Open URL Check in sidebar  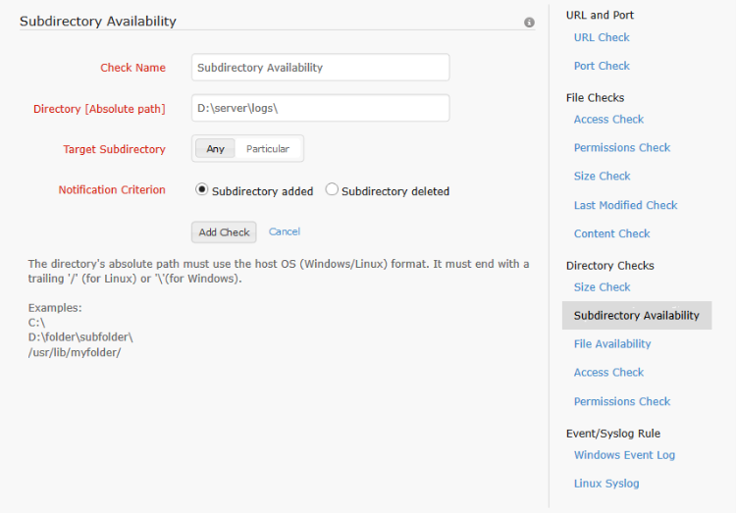(602, 37)
